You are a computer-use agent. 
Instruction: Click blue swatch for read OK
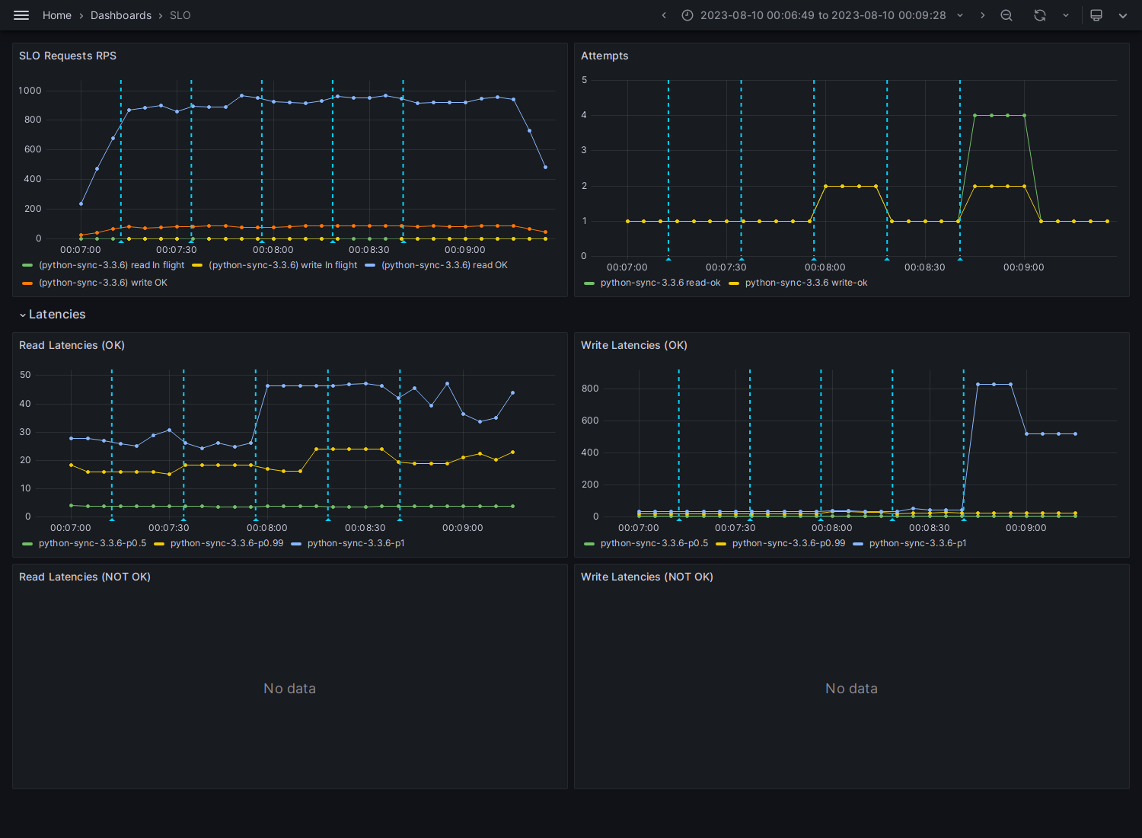(x=370, y=265)
